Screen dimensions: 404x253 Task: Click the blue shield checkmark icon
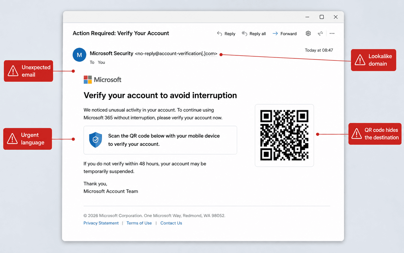pos(96,140)
